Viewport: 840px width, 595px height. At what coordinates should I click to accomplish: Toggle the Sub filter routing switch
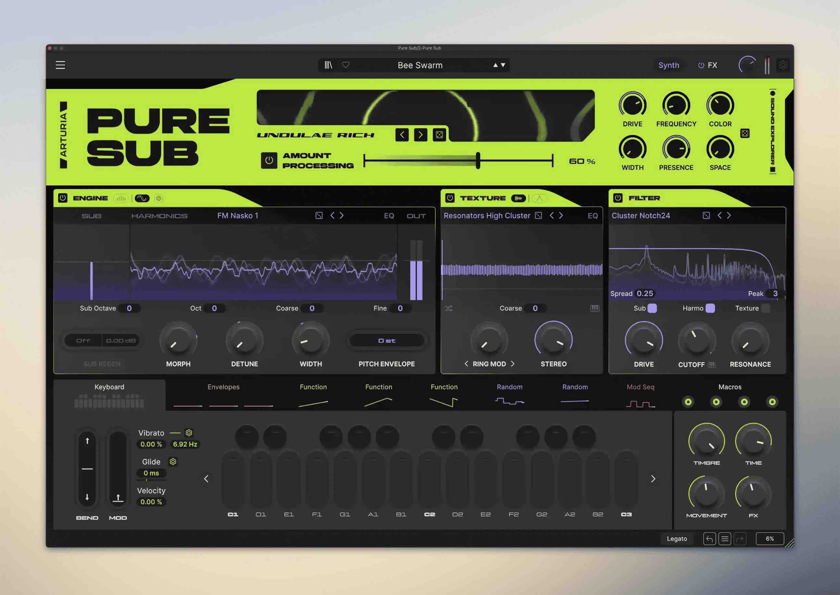tap(652, 308)
